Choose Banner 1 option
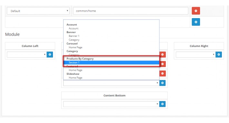 (74, 36)
